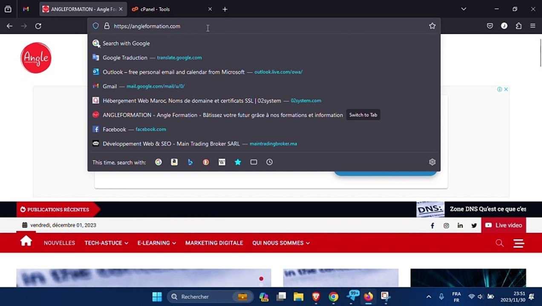The image size is (542, 306).
Task: Open the site's Twitter social icon
Action: coord(474,225)
